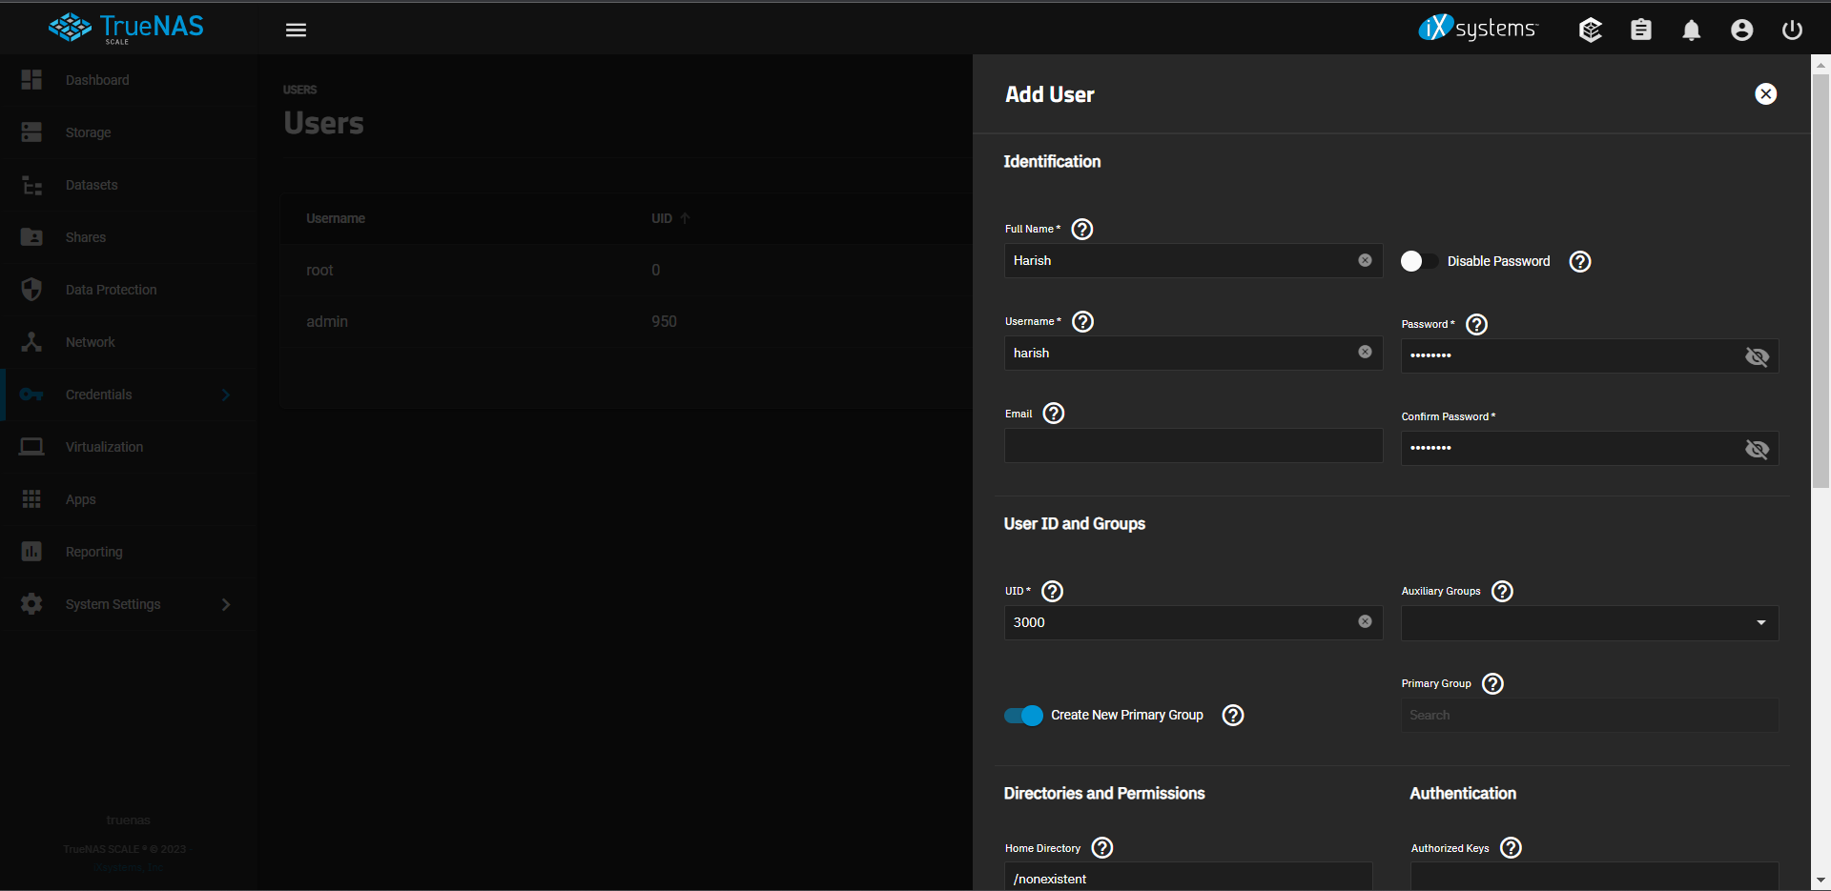Select the root user row
Image resolution: width=1831 pixels, height=891 pixels.
pos(627,270)
